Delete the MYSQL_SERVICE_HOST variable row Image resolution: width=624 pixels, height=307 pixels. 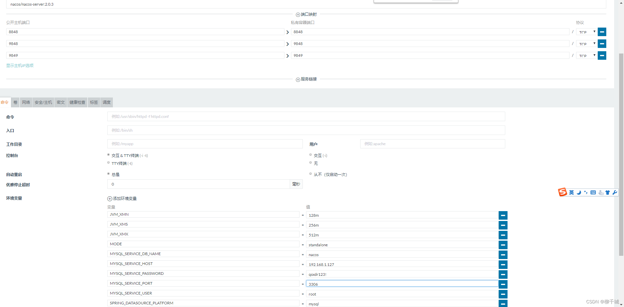pyautogui.click(x=503, y=265)
